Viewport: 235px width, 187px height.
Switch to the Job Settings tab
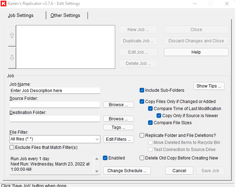pyautogui.click(x=21, y=16)
